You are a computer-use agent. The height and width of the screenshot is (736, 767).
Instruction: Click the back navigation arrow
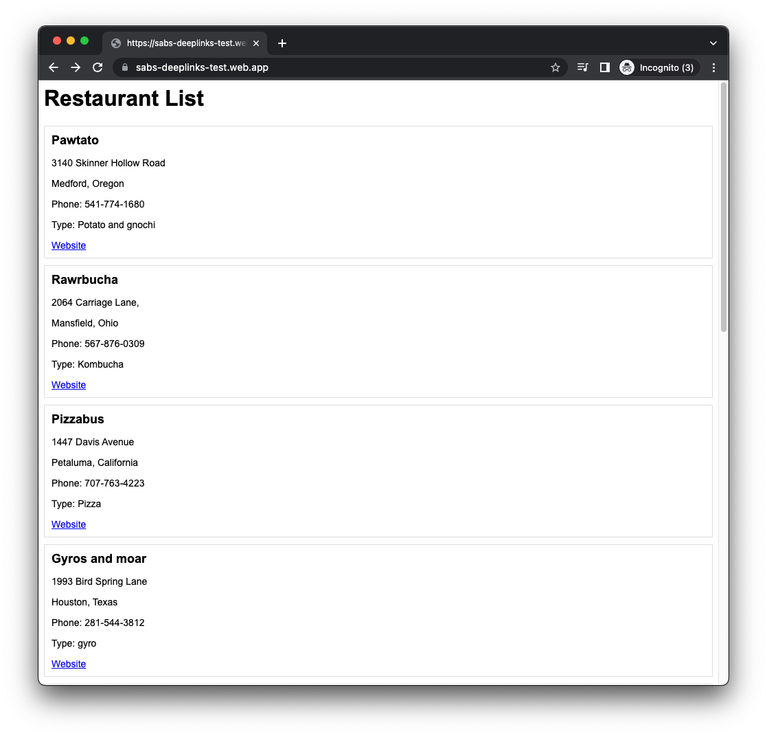53,67
